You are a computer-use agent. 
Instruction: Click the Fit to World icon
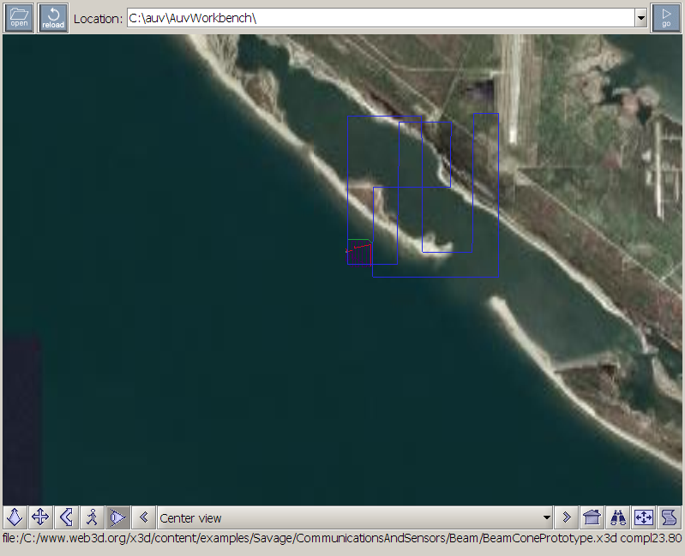[643, 517]
